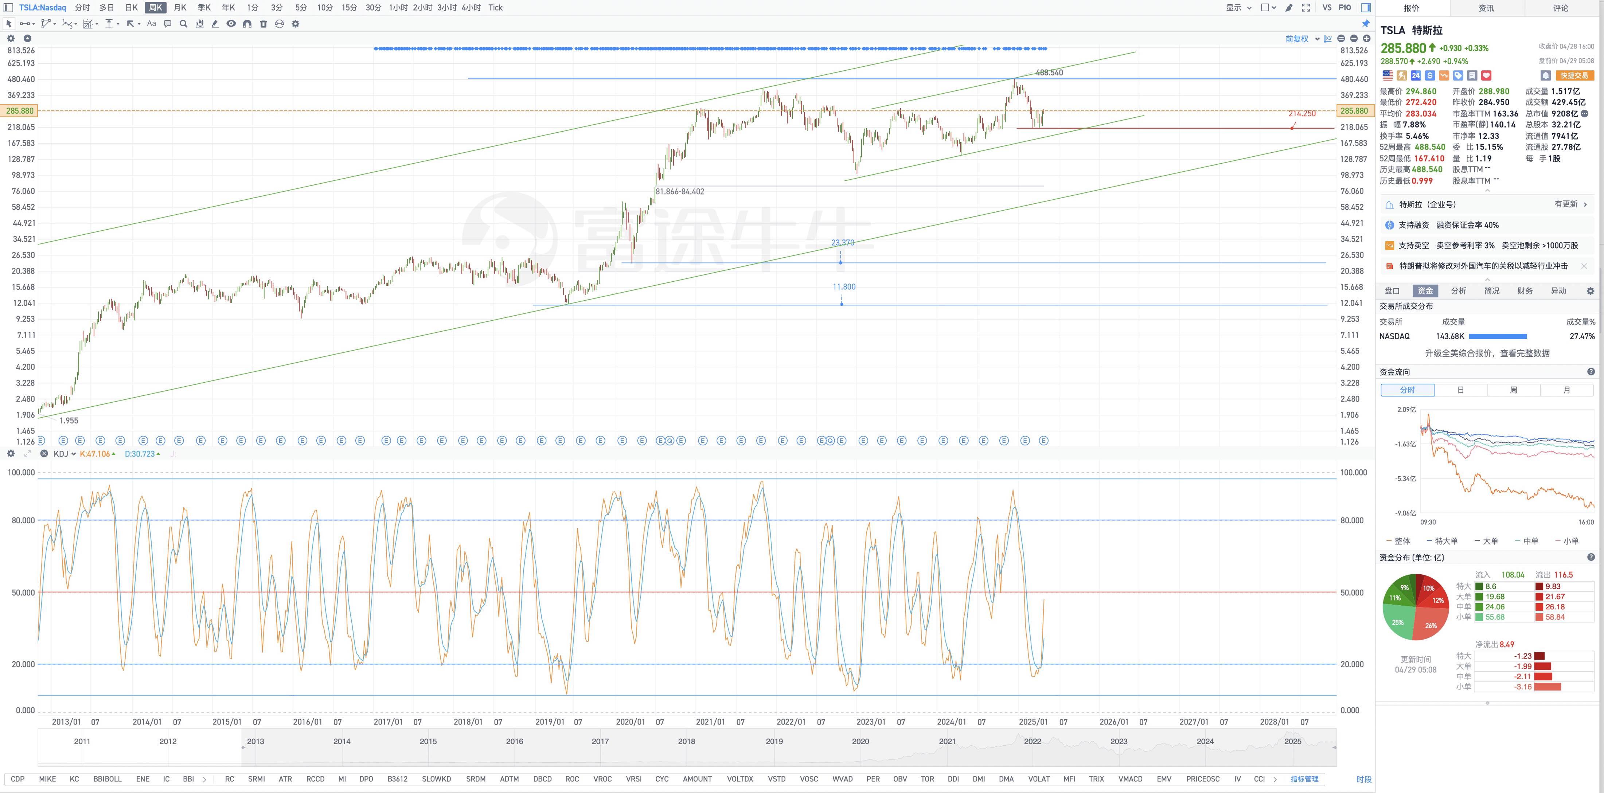The width and height of the screenshot is (1604, 793).
Task: Toggle drawing visibility with the eye icon
Action: tap(231, 24)
